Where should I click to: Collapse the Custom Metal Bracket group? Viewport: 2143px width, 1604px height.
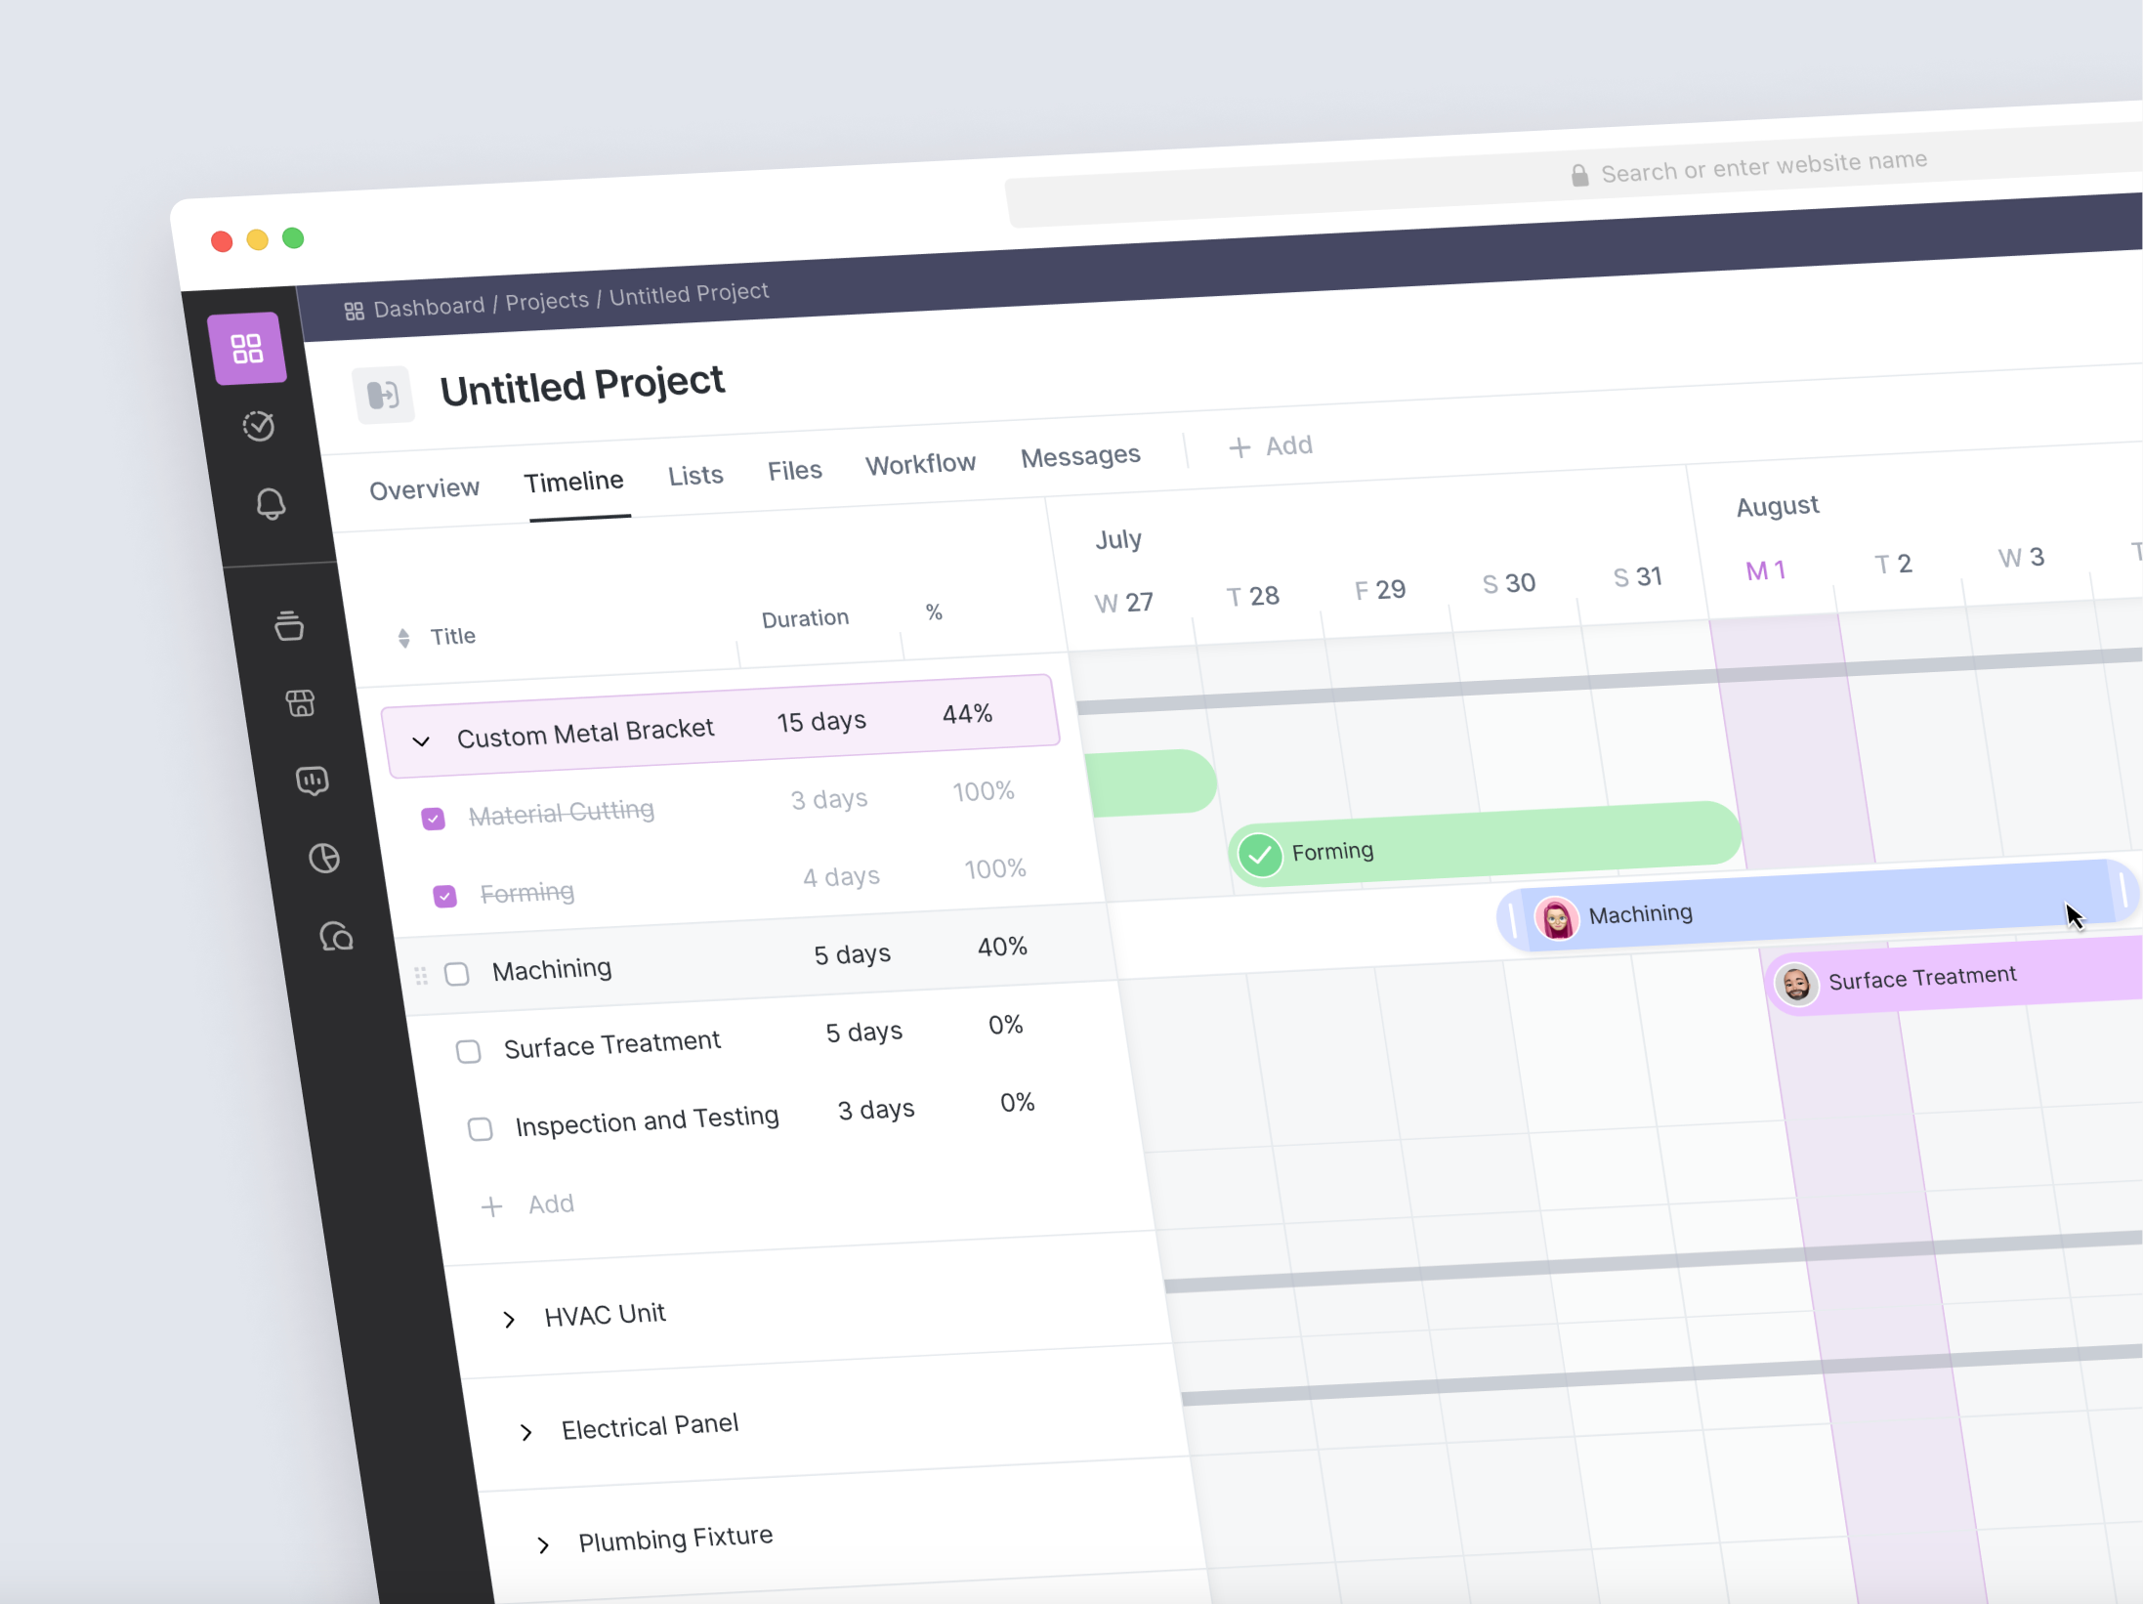421,740
